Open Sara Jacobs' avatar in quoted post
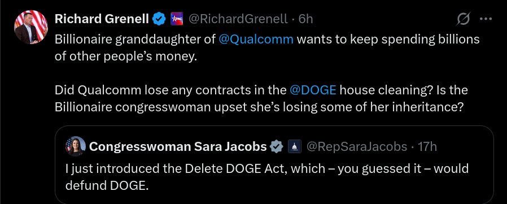Viewport: 507px width, 204px height. pyautogui.click(x=76, y=146)
